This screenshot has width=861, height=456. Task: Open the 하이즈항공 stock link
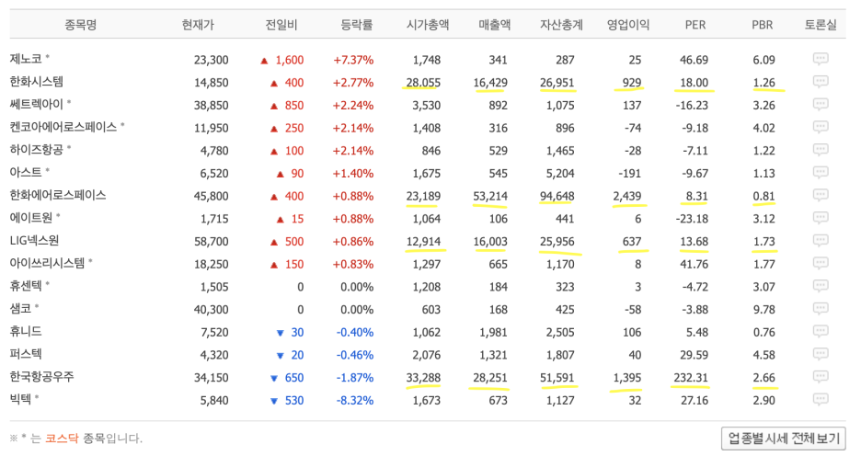36,150
